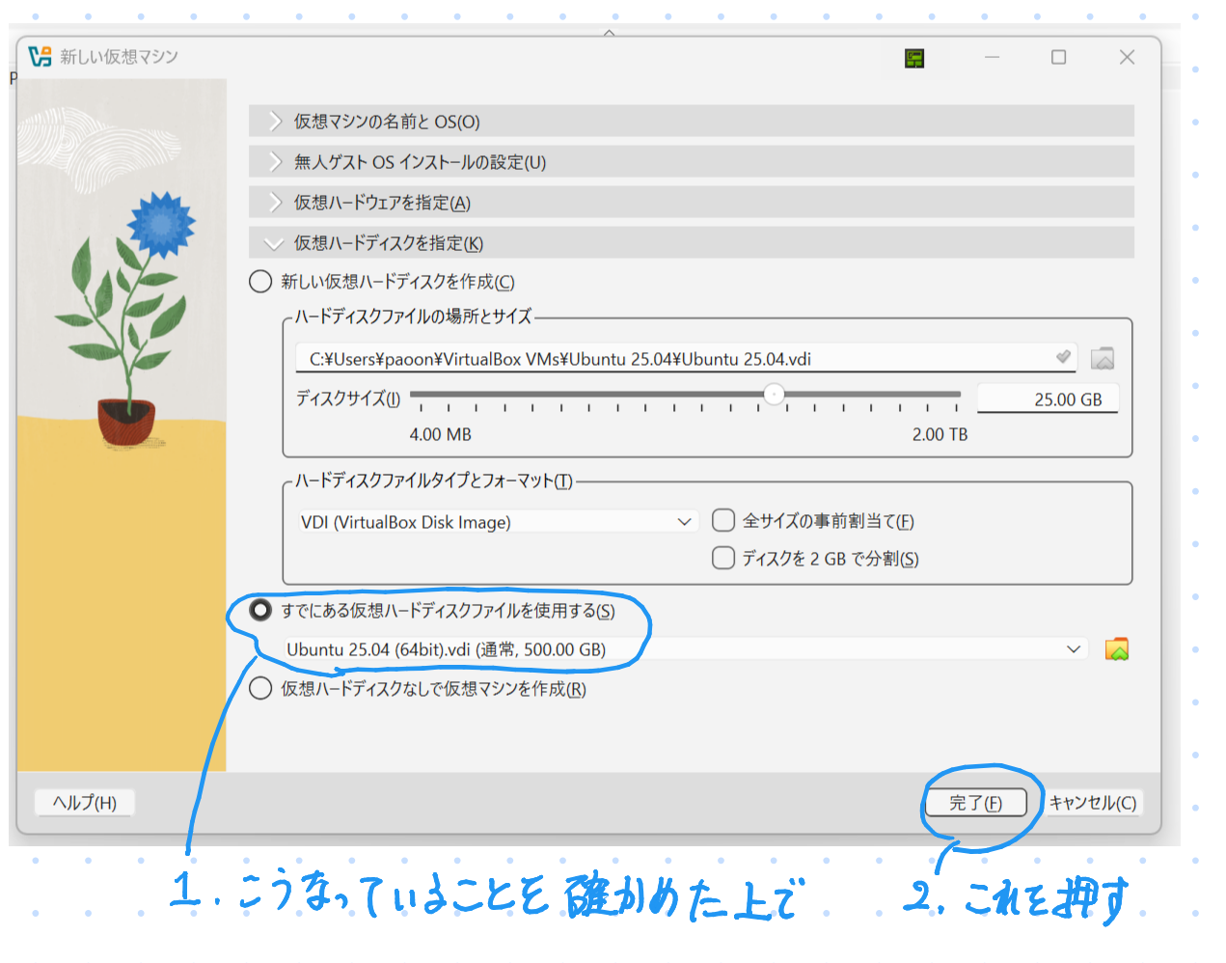Enable 全サイズの事前割当て checkbox

(x=723, y=521)
